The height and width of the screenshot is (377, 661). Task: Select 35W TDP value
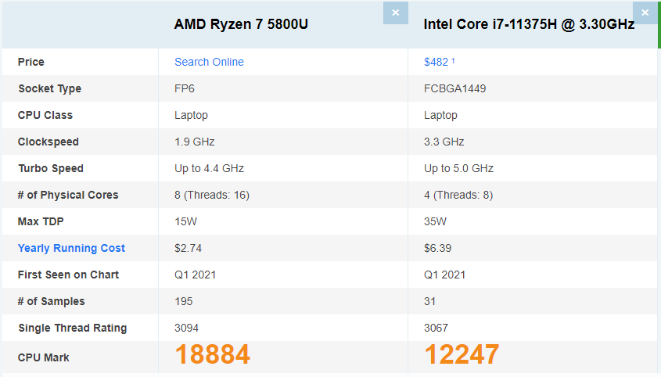point(435,221)
